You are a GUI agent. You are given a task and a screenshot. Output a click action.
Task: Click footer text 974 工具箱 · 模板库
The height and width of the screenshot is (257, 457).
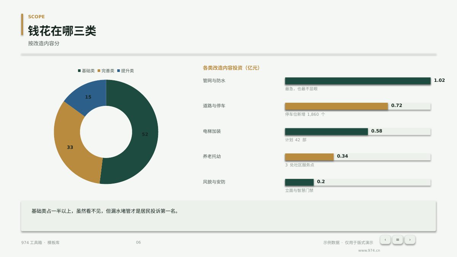[x=40, y=243]
